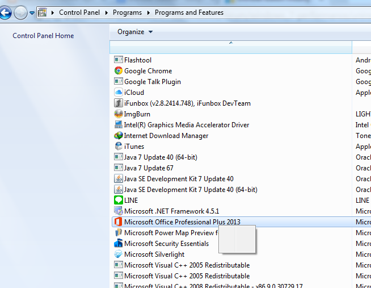The height and width of the screenshot is (288, 371).
Task: Select the iCloud program icon
Action: (x=119, y=93)
